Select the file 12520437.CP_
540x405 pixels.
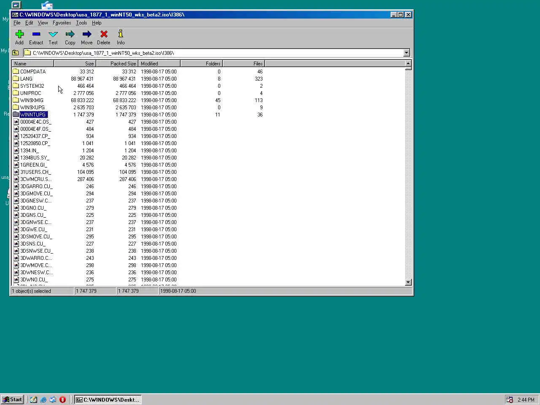(x=35, y=136)
